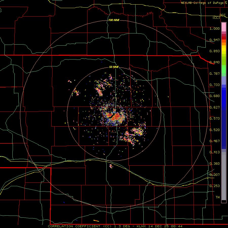Click the 100 NMI range ring label
The width and height of the screenshot is (228, 228).
point(114,20)
